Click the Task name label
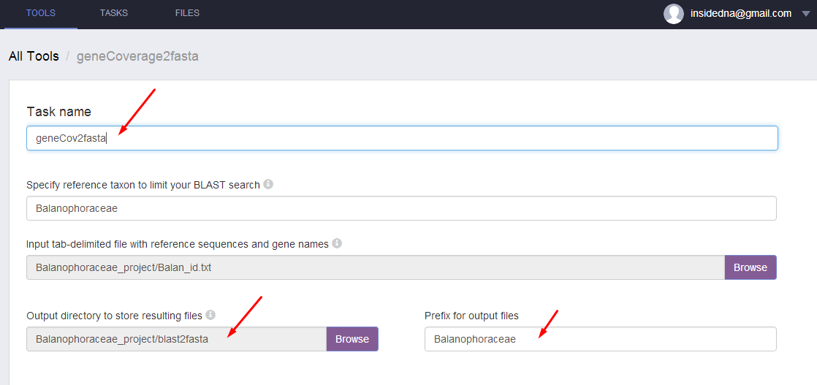This screenshot has width=817, height=385. (59, 112)
